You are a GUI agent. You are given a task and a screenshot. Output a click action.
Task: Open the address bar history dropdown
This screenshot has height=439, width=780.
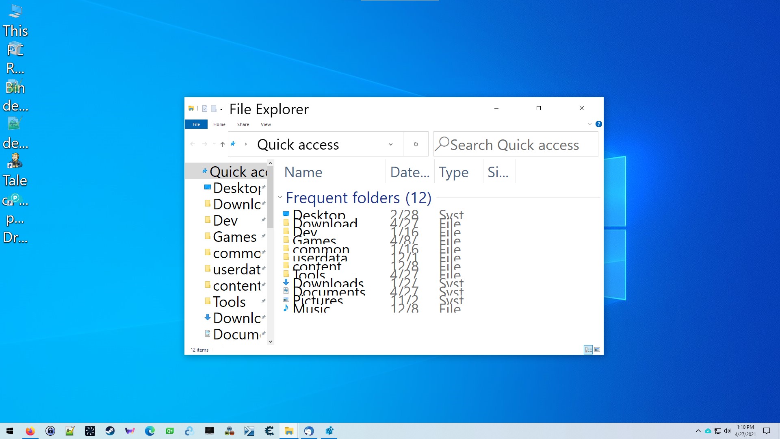pyautogui.click(x=391, y=144)
